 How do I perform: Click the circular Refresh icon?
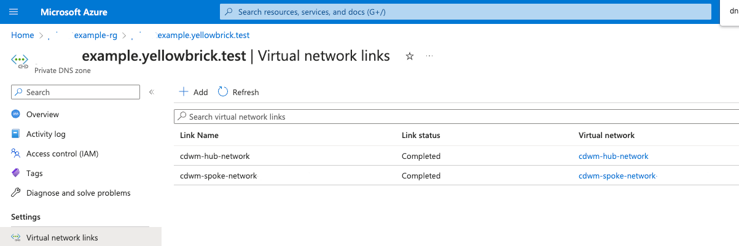pos(222,92)
